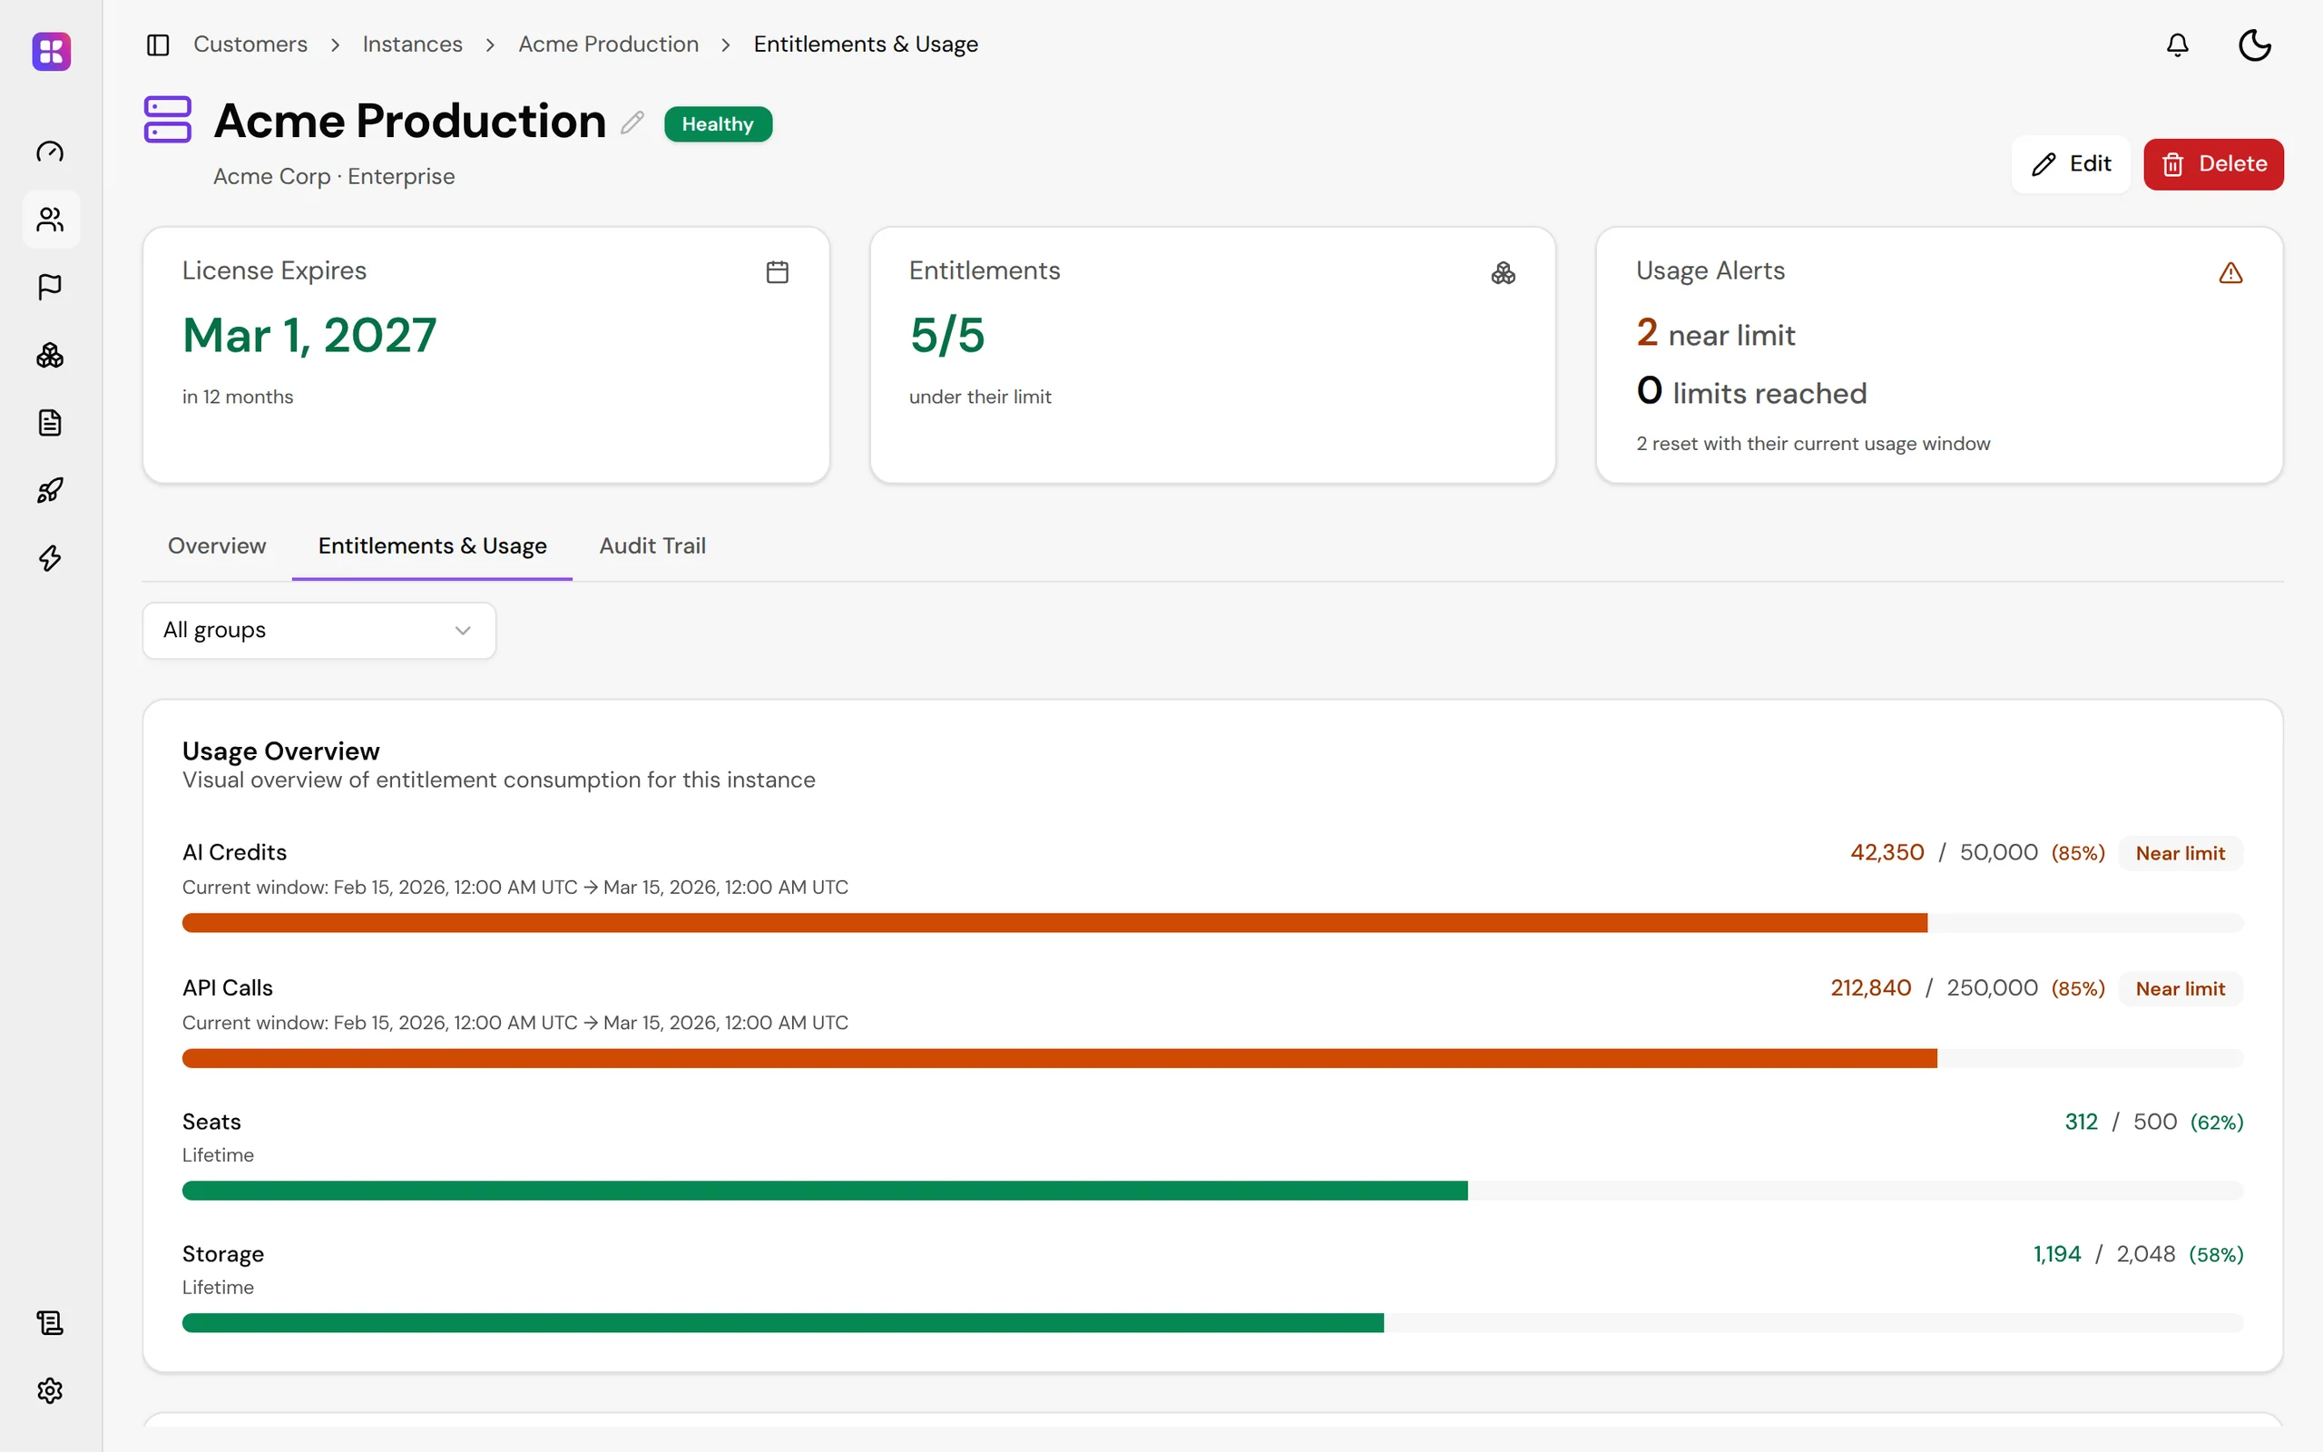
Task: Open the flag icon in sidebar
Action: click(50, 287)
